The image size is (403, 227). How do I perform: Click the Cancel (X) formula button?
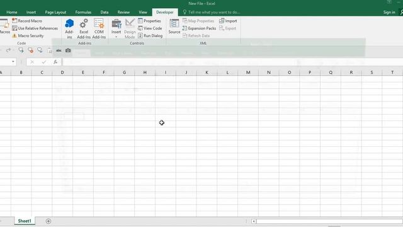point(32,62)
